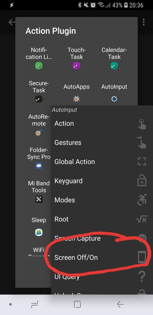Select the Mi Band Tools icon
Image resolution: width=153 pixels, height=315 pixels.
point(39,199)
